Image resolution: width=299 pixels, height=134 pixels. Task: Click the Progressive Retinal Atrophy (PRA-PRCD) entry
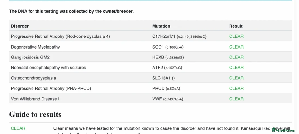pyautogui.click(x=51, y=89)
